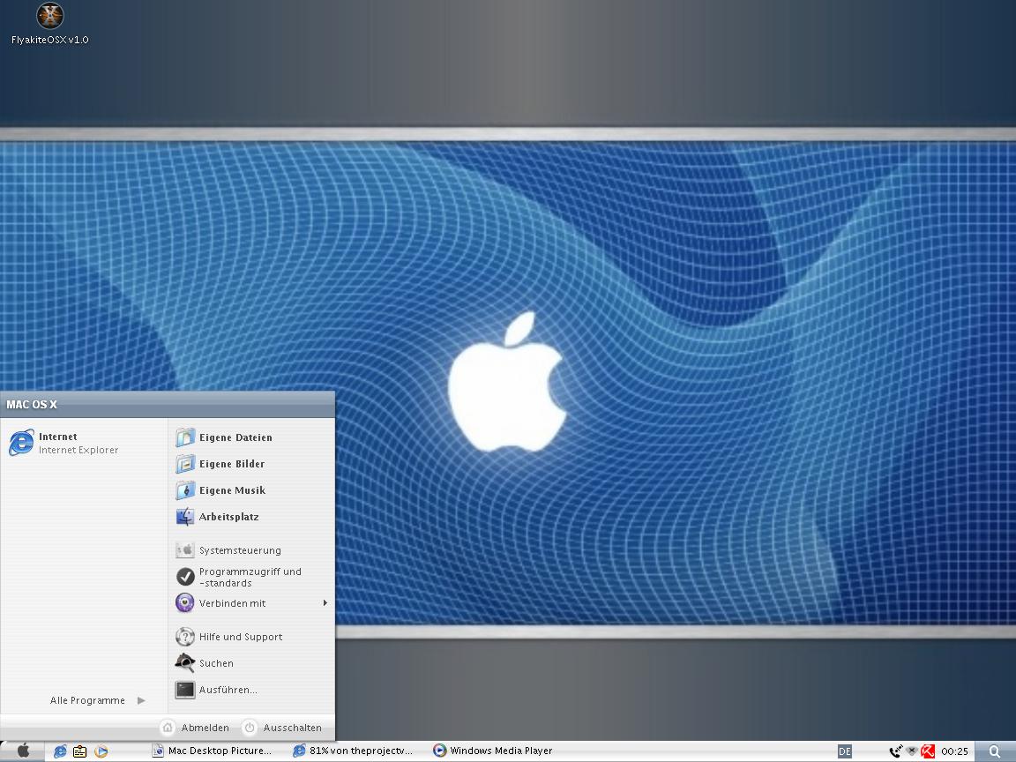This screenshot has width=1016, height=762.
Task: Click the notepad quick launch icon
Action: tap(79, 751)
